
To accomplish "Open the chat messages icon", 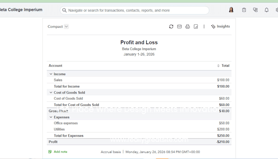I will (x=255, y=10).
